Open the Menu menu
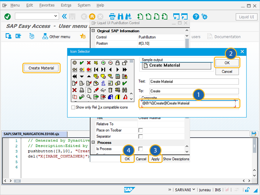This screenshot has width=260, height=195. point(15,5)
